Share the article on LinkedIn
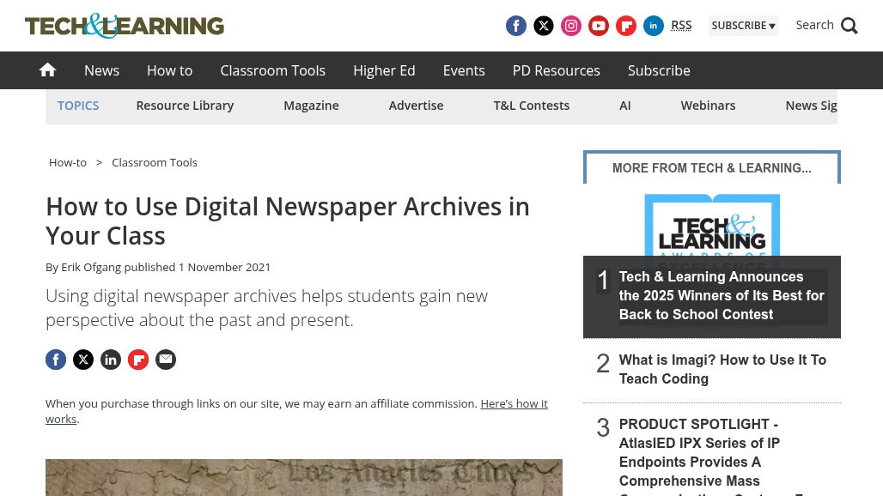The width and height of the screenshot is (883, 496). coord(111,360)
